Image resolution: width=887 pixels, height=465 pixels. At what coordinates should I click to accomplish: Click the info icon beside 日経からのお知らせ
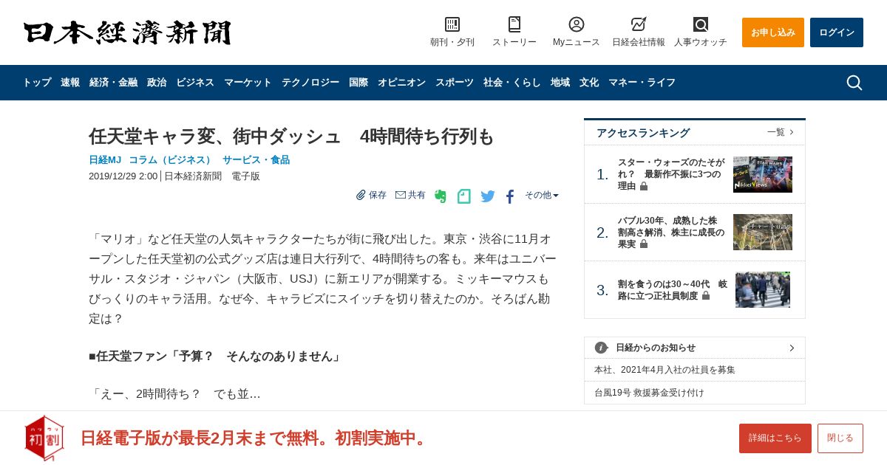click(x=601, y=348)
